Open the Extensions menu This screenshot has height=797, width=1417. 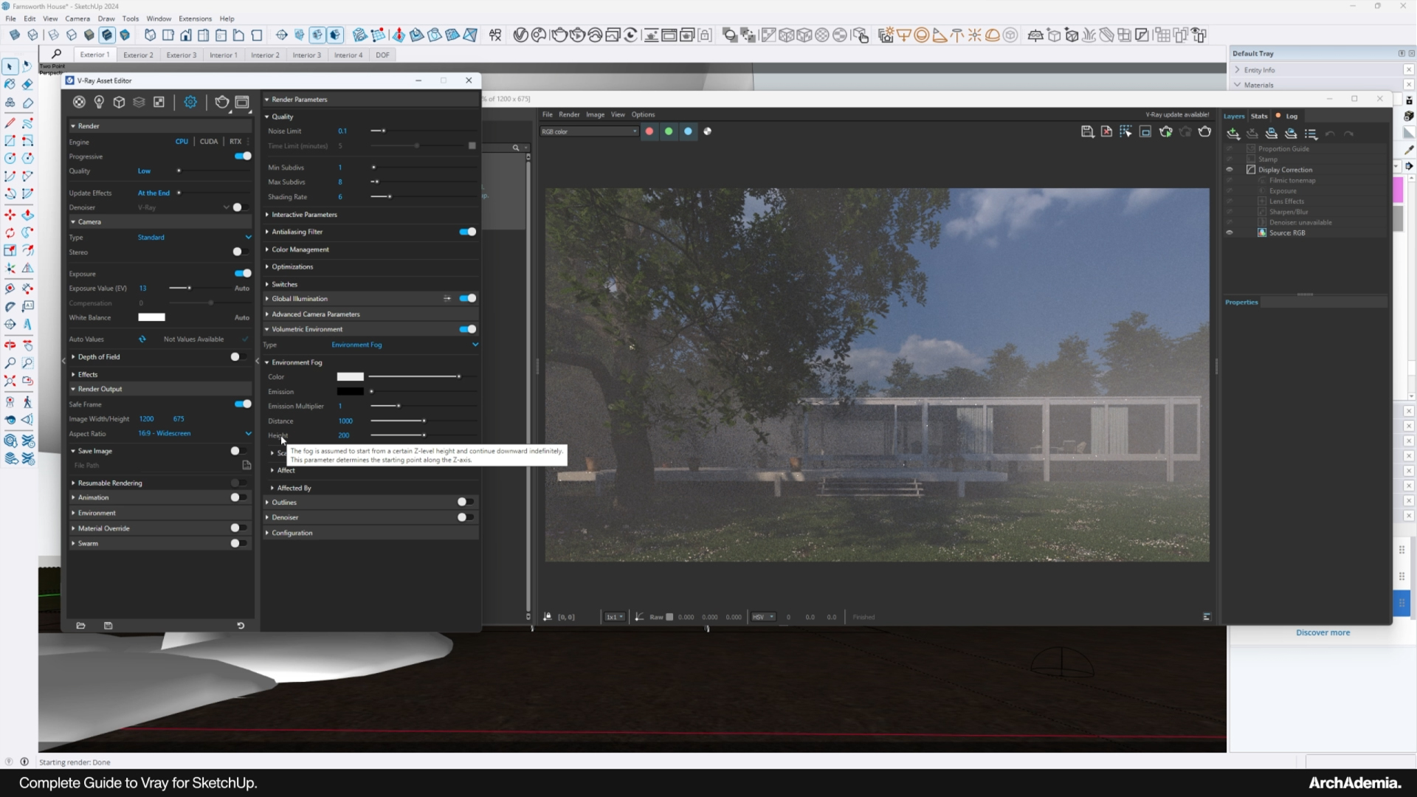[195, 18]
